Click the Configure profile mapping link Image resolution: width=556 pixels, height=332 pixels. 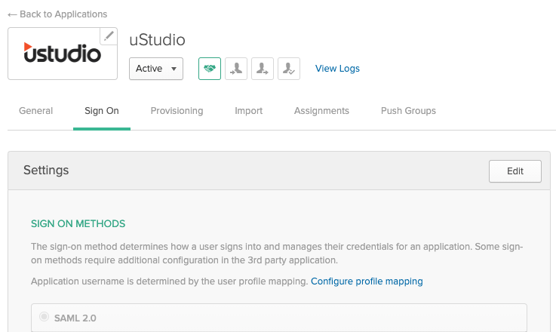(x=367, y=281)
